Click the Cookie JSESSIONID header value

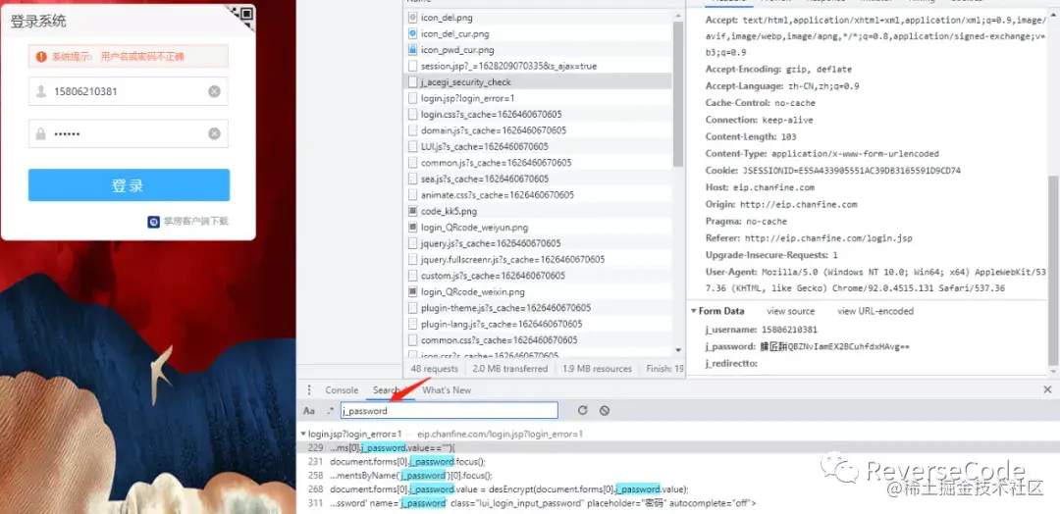point(852,171)
